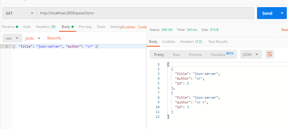This screenshot has height=129, width=288.
Task: Open the response JSON format dropdown
Action: point(251,54)
